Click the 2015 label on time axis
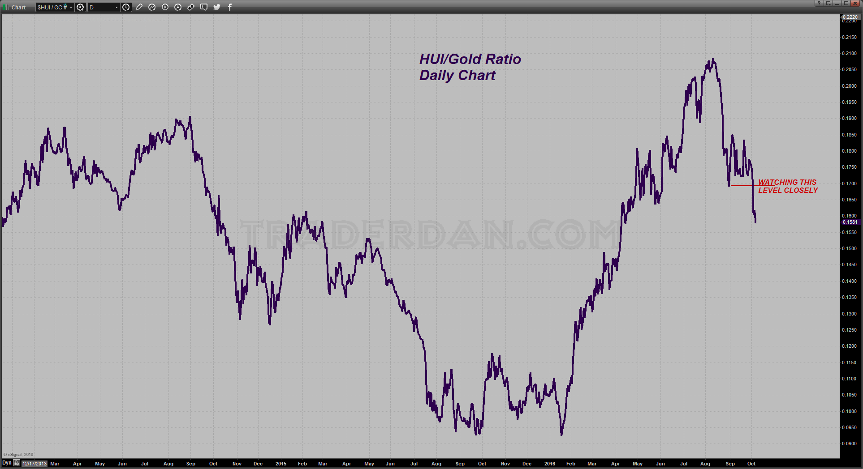This screenshot has height=469, width=863. (x=281, y=464)
